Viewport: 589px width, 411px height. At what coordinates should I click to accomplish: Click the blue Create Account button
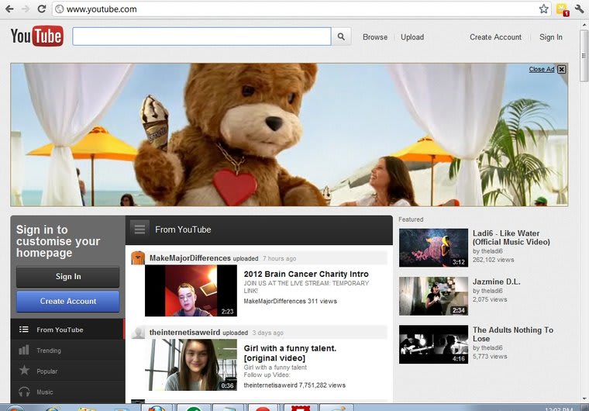(67, 301)
